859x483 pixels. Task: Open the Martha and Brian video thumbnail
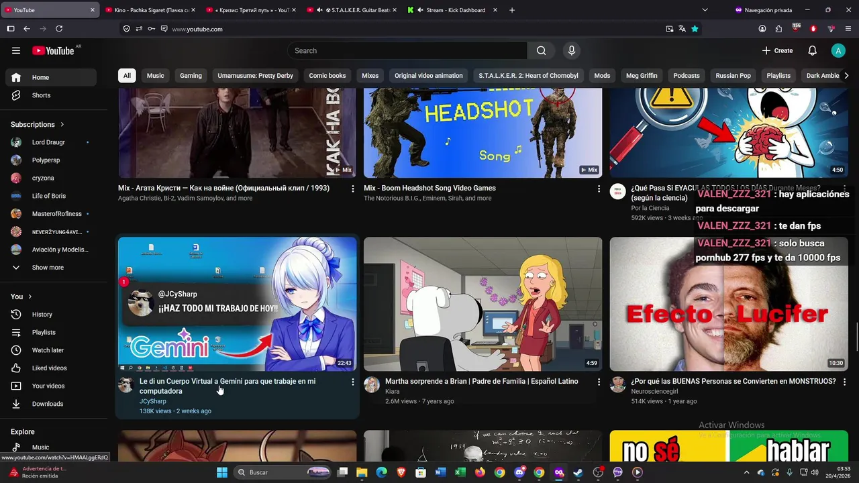click(483, 304)
